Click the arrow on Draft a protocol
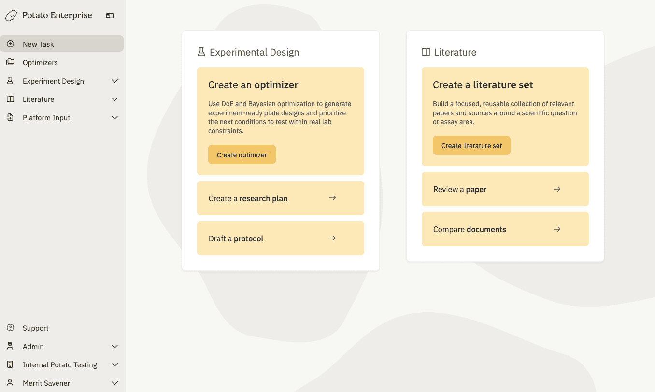 (332, 238)
